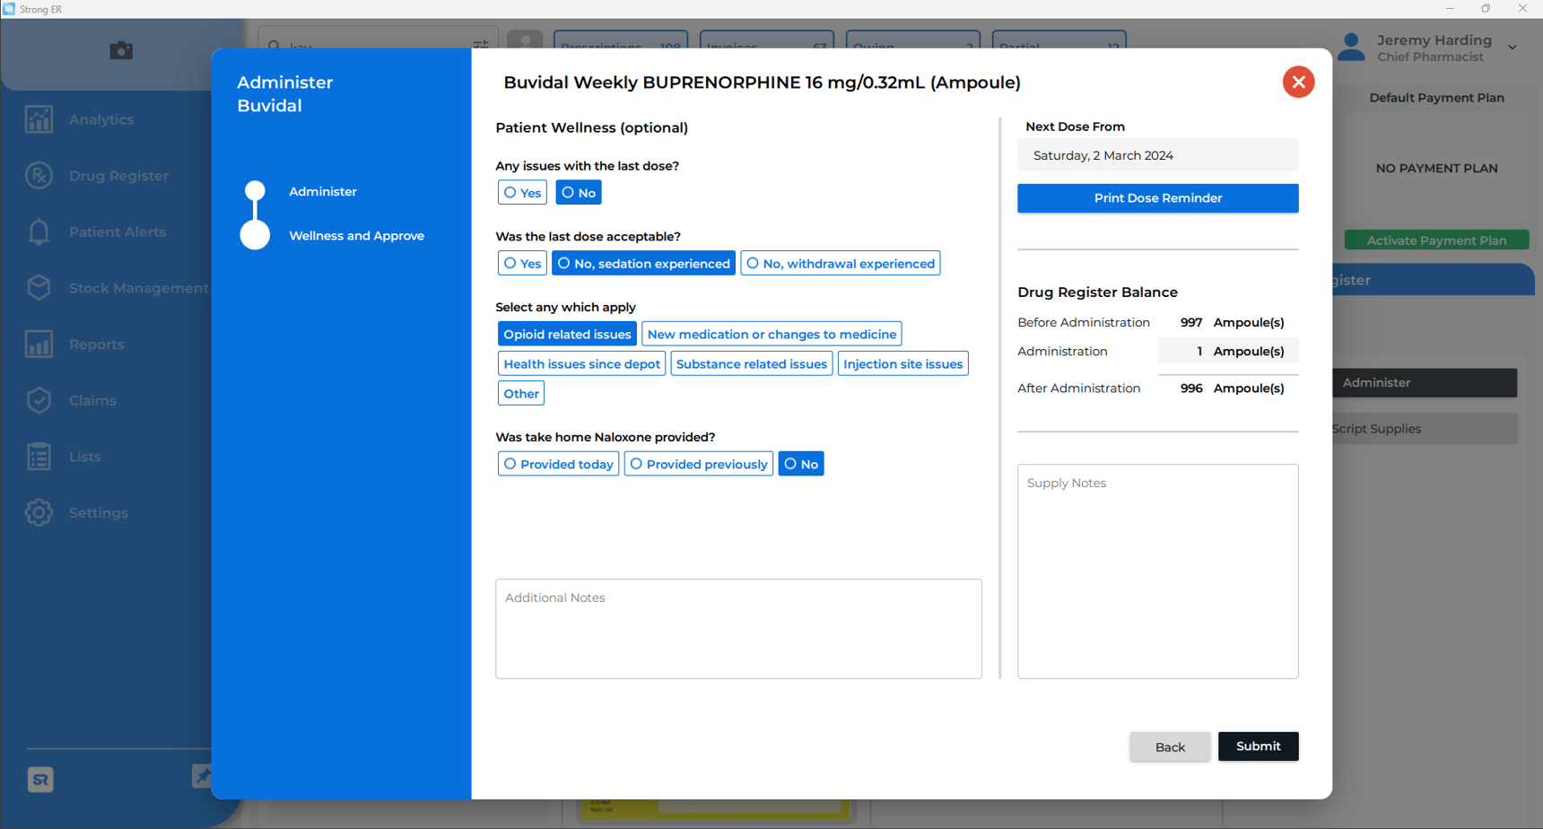Expand the Jeremy Harding user dropdown
This screenshot has height=829, width=1543.
click(1512, 48)
